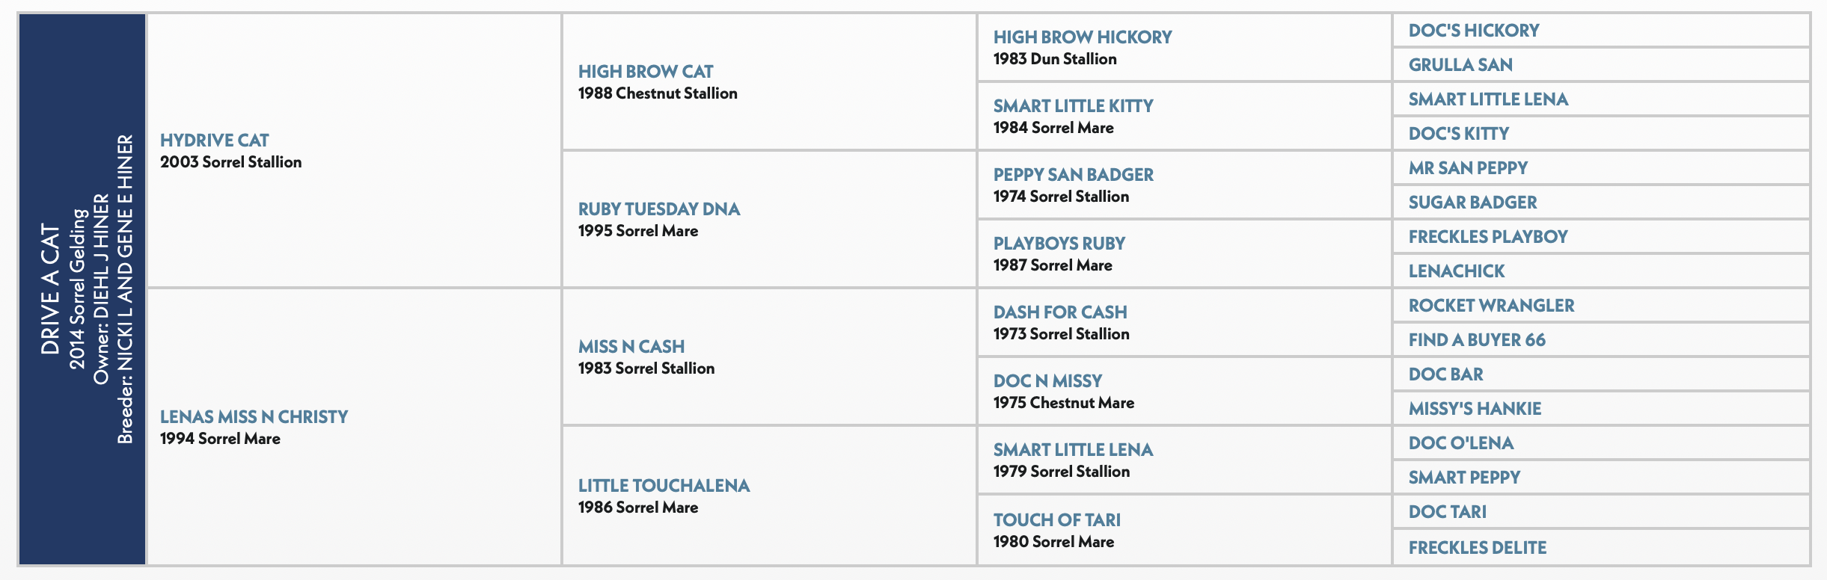Click ROCKET WRANGLER link
The height and width of the screenshot is (580, 1827).
tap(1491, 306)
